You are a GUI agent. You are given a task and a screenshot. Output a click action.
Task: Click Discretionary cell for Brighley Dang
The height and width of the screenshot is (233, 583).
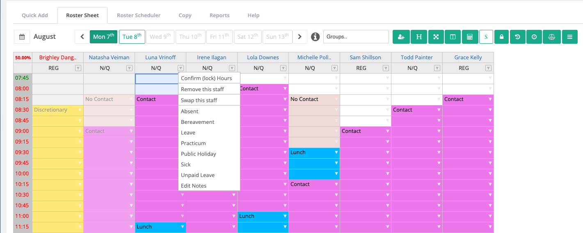(58, 110)
